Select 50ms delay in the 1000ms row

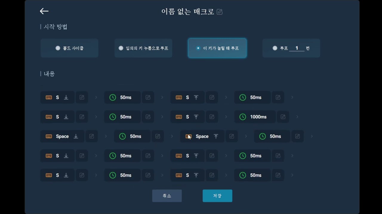coord(122,117)
